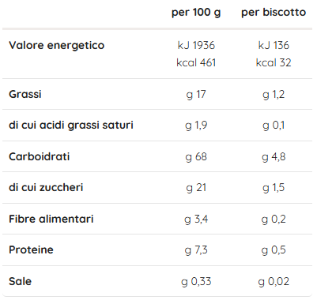Select the 'Carboidrati' row label
The width and height of the screenshot is (317, 304).
40,156
